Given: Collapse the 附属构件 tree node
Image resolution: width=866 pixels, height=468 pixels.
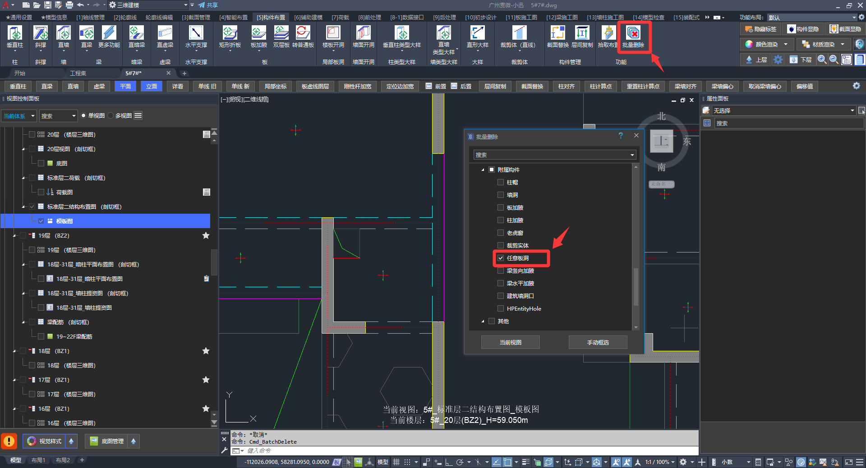Looking at the screenshot, I should point(483,170).
